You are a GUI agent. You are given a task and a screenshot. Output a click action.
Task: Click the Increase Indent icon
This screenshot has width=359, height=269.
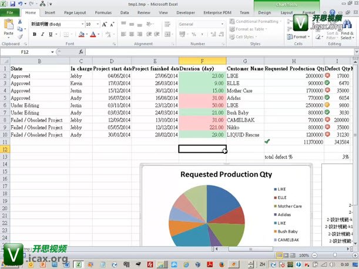coord(157,34)
